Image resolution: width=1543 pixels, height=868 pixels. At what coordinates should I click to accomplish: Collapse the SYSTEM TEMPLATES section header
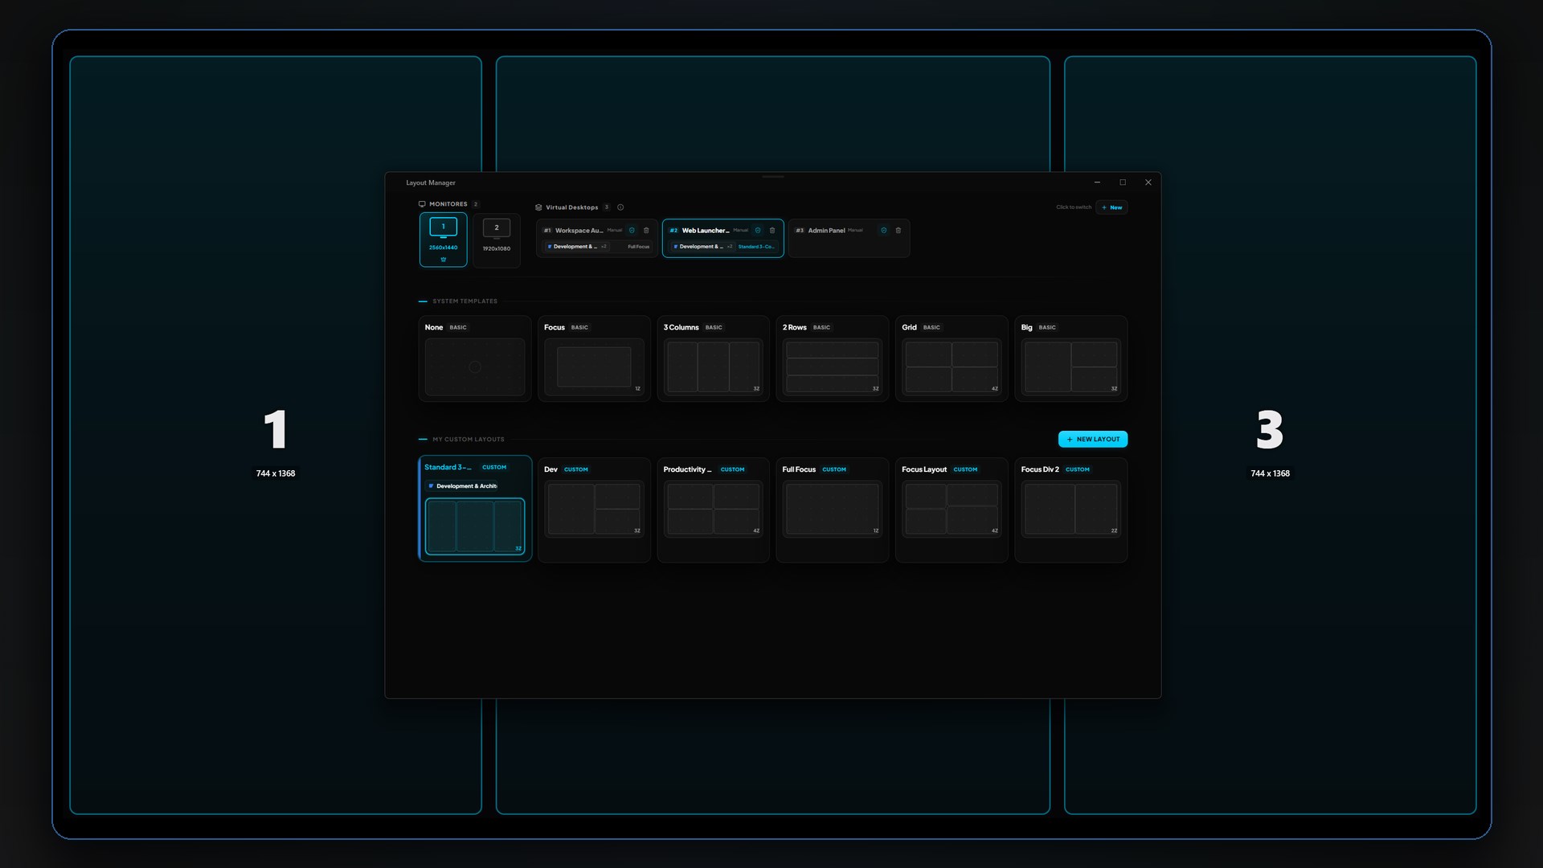[x=465, y=301]
